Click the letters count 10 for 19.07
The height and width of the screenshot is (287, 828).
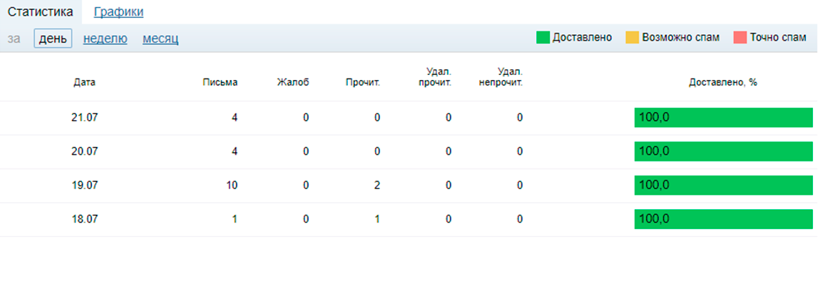[x=232, y=186]
